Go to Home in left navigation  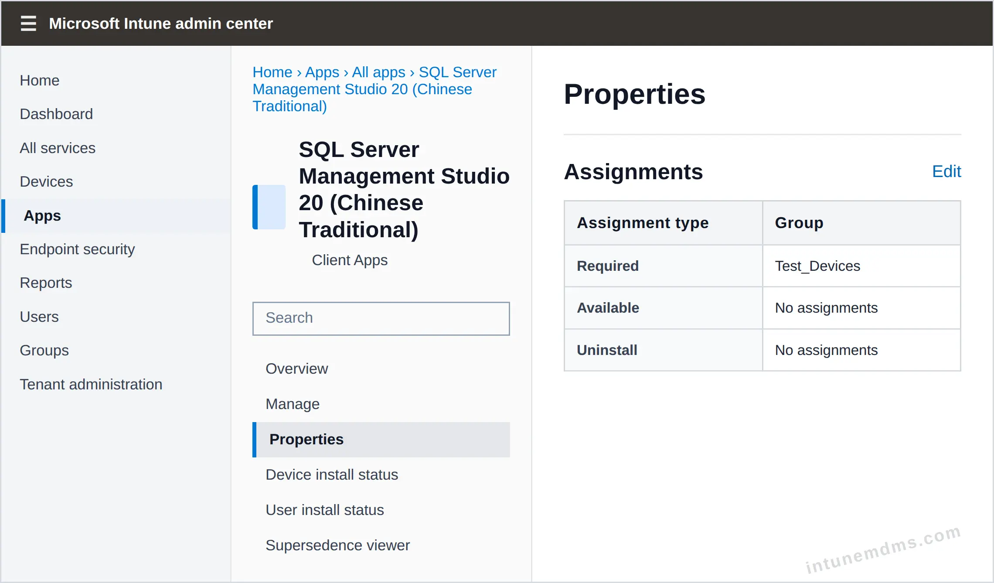click(40, 80)
